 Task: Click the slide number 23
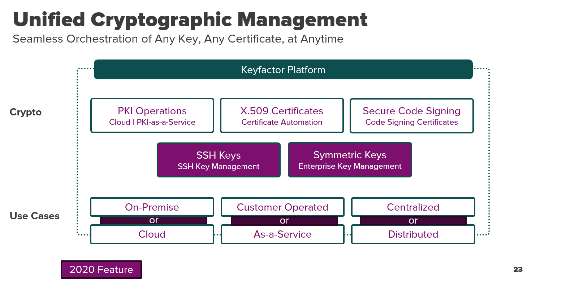click(518, 269)
